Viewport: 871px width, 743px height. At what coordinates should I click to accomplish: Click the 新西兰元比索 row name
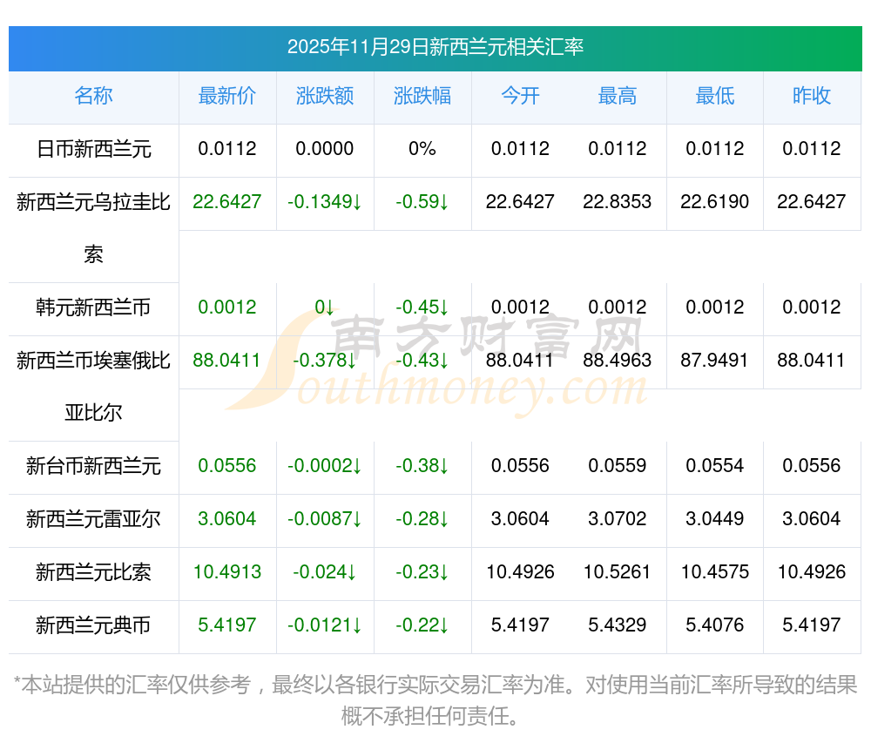pyautogui.click(x=93, y=572)
